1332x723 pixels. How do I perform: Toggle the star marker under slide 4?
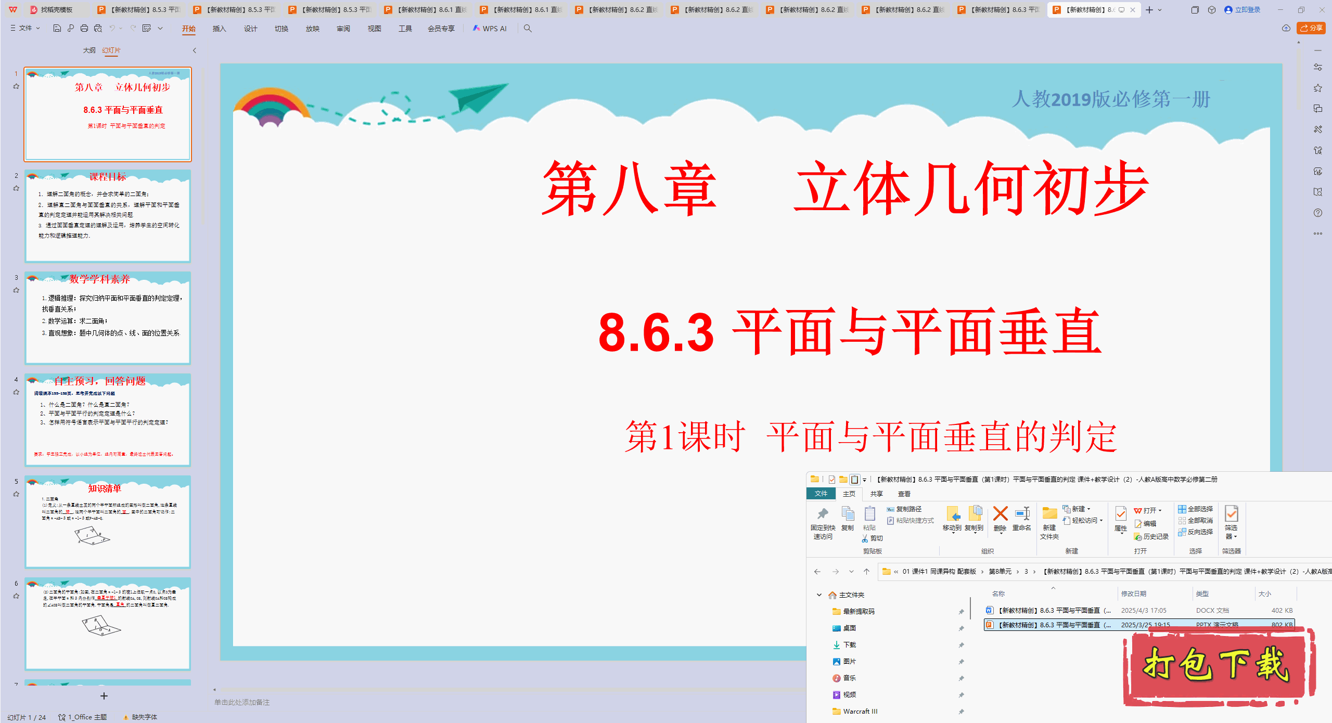click(x=16, y=392)
